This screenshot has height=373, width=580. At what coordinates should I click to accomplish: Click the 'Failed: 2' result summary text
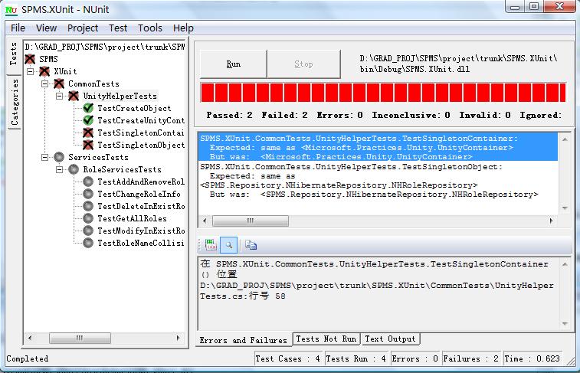click(x=284, y=116)
